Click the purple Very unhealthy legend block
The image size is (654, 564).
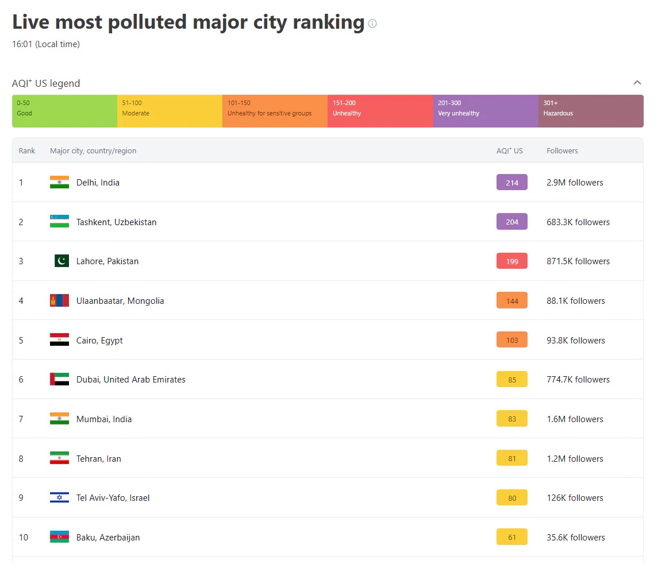[x=486, y=111]
